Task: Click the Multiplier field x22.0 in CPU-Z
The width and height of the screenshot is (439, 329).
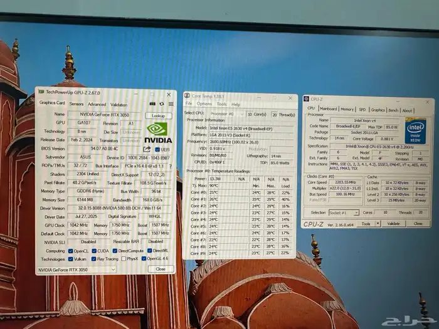Action: [x=346, y=188]
